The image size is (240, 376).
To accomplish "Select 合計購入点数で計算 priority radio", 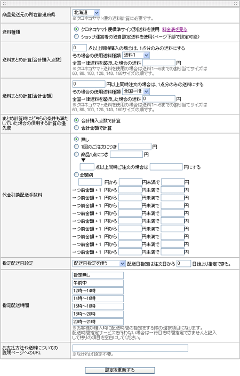I will (x=76, y=120).
